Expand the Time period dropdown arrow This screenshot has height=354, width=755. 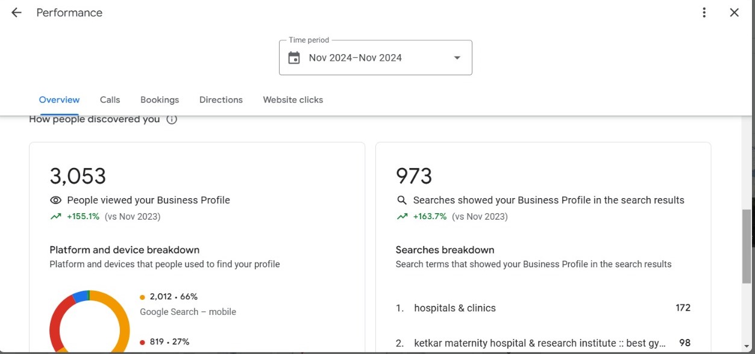[x=457, y=58]
